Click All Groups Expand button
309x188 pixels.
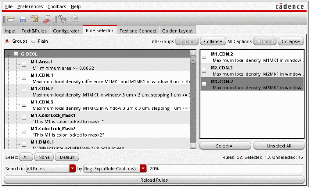point(187,41)
